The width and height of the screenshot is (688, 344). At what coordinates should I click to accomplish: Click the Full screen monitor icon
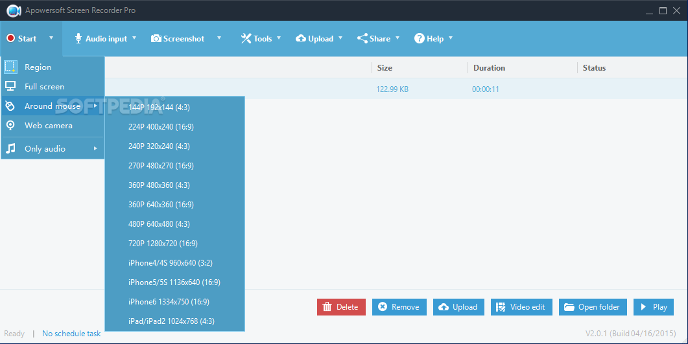click(x=10, y=86)
